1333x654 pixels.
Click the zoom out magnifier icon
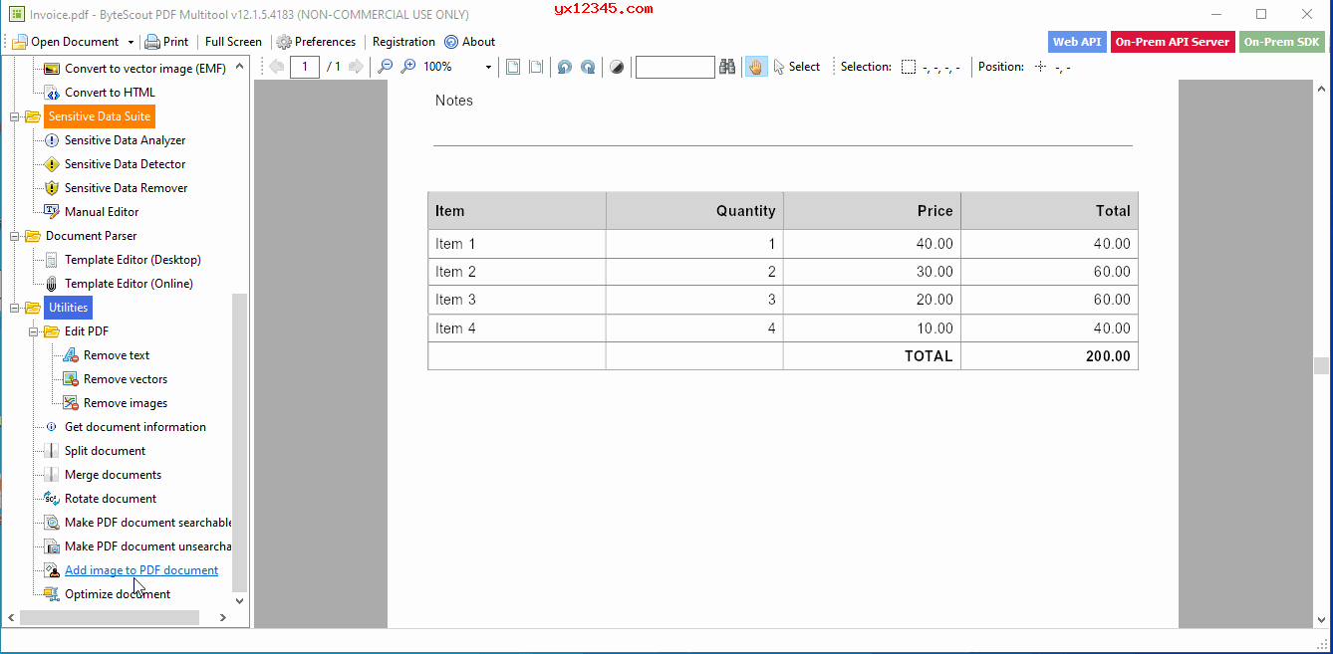[385, 67]
